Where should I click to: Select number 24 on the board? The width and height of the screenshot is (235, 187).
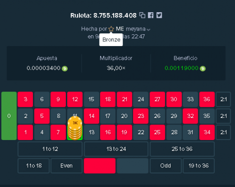141,99
